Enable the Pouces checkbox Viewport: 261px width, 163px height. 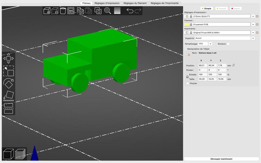[x=188, y=83]
